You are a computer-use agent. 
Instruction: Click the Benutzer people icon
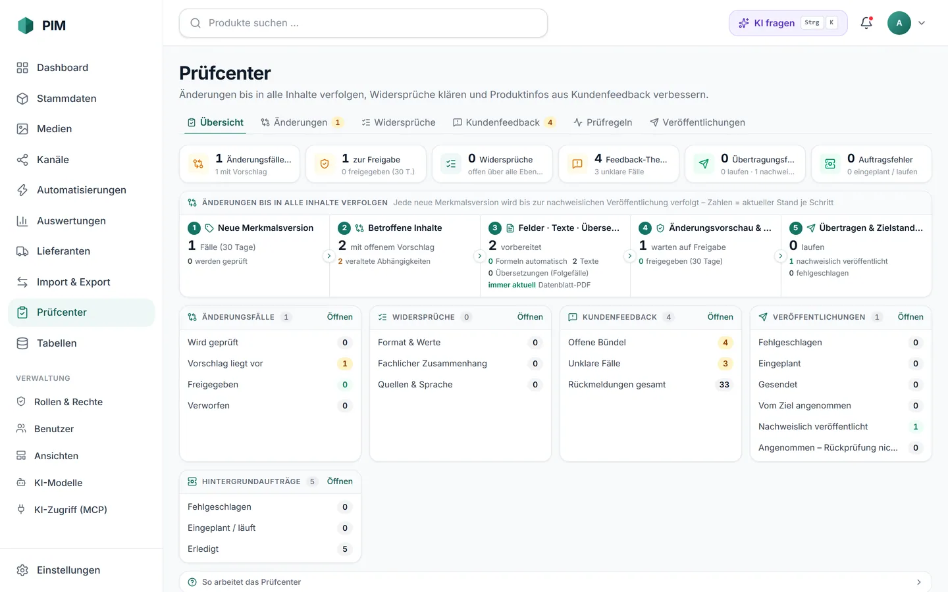point(21,429)
